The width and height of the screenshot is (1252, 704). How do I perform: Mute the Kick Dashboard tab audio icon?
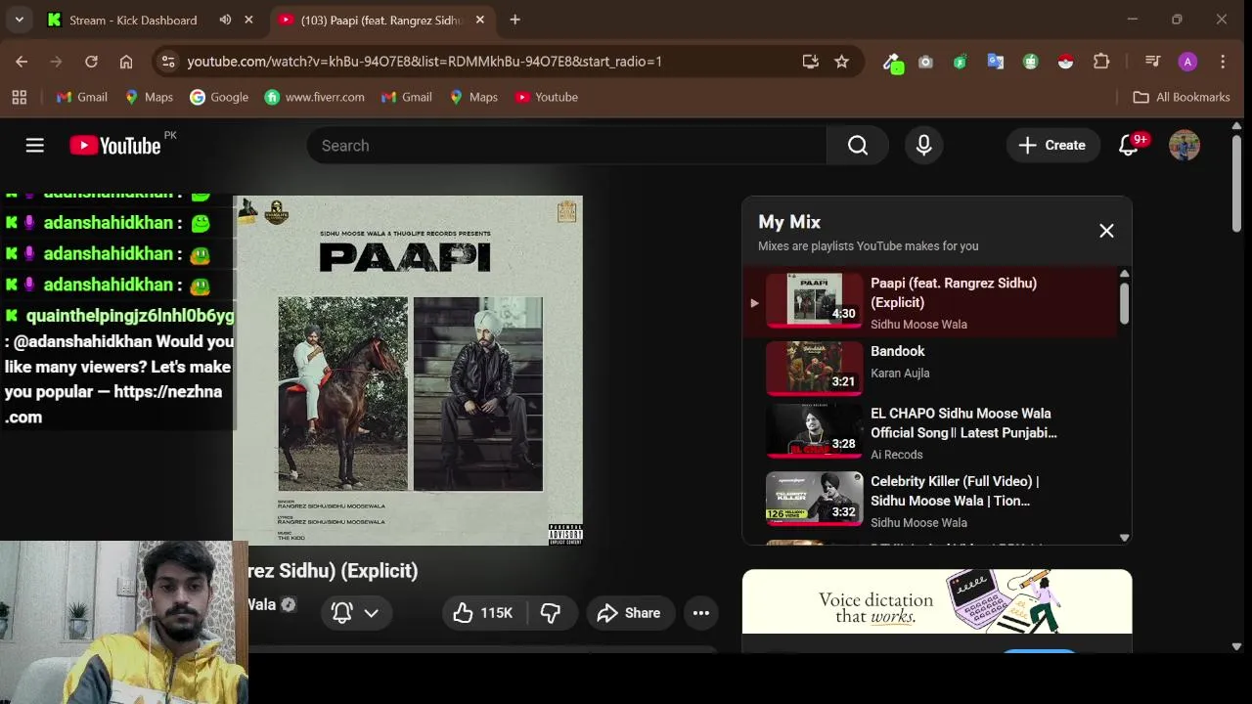(x=225, y=20)
